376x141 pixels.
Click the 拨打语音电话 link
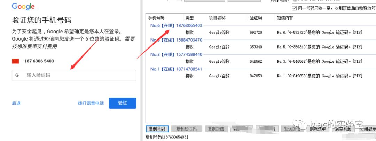coord(91,103)
